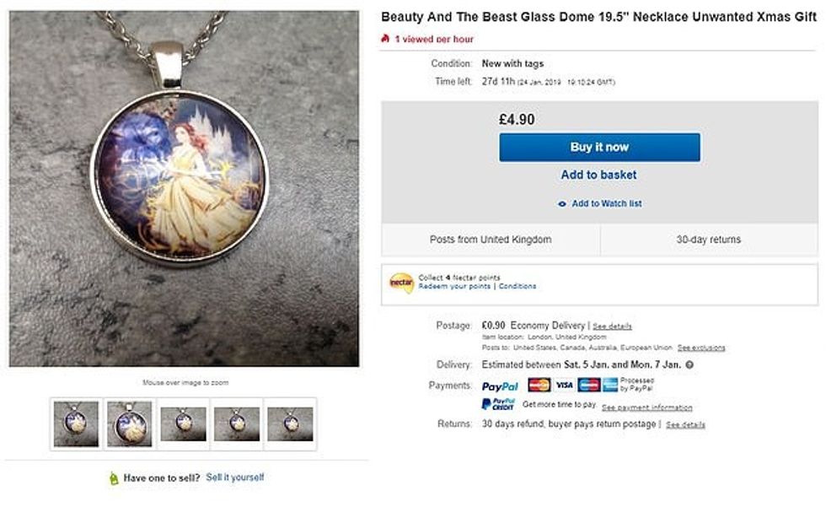Image resolution: width=826 pixels, height=507 pixels.
Task: Click the Nectar logo icon
Action: point(401,282)
